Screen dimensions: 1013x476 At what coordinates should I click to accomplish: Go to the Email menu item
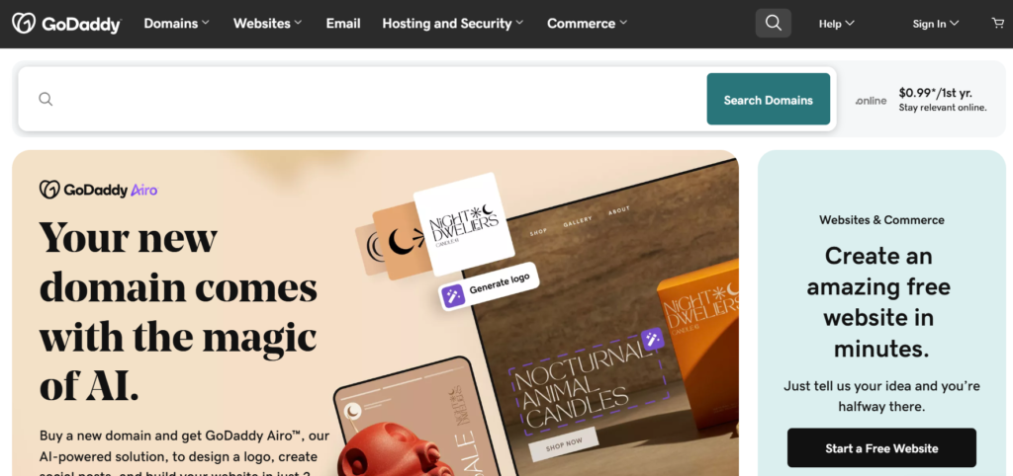pos(343,24)
